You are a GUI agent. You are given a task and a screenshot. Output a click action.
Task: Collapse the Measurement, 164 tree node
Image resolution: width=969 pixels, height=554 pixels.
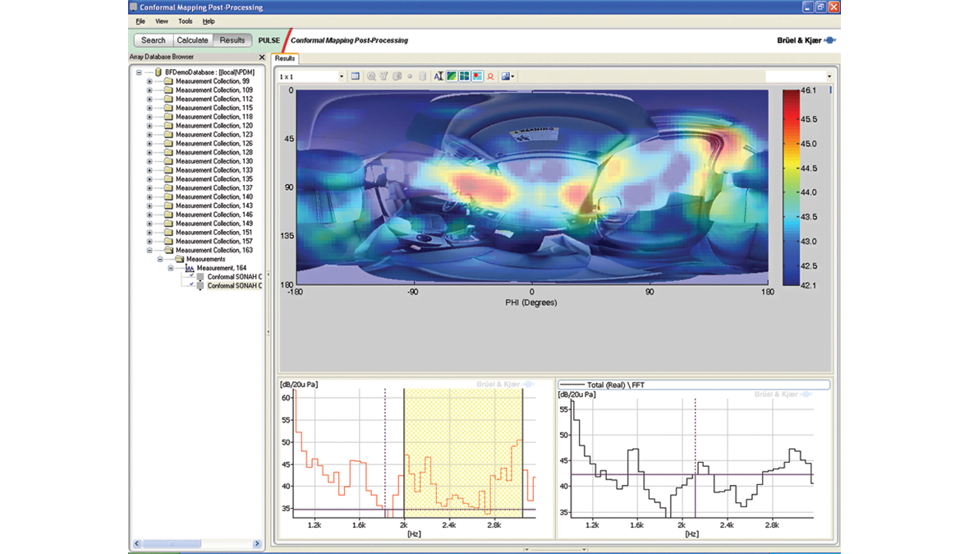(171, 268)
